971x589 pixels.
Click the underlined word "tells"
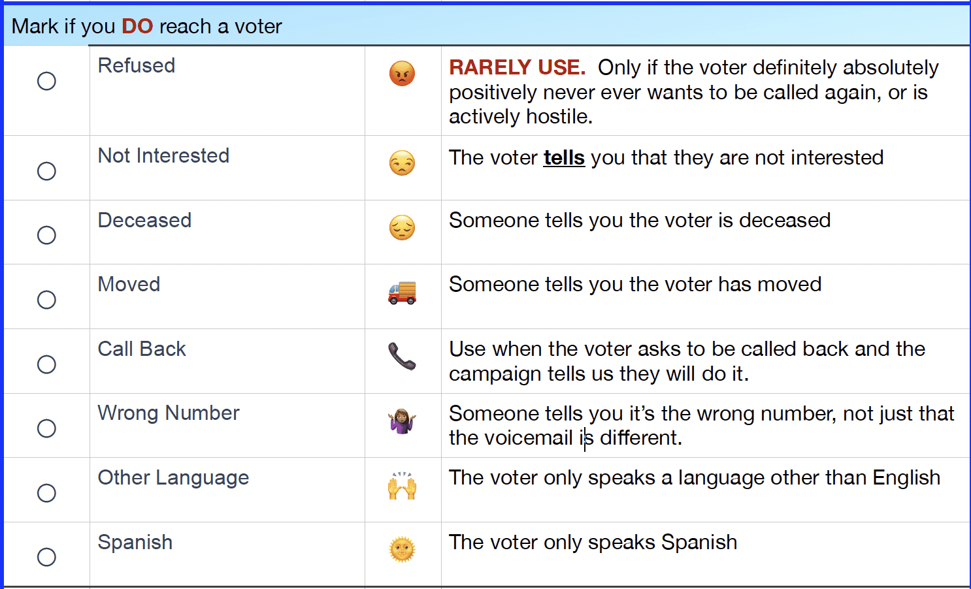563,158
